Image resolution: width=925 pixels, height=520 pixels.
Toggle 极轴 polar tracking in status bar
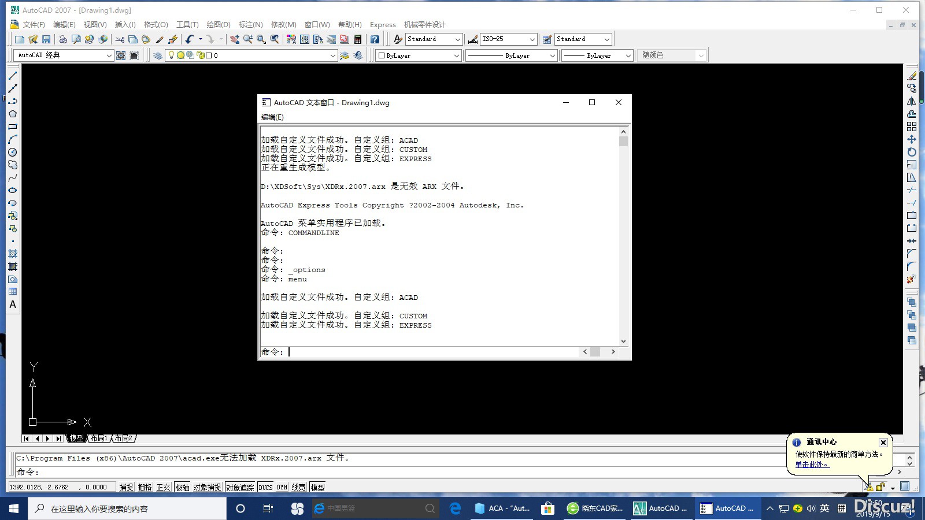tap(182, 487)
